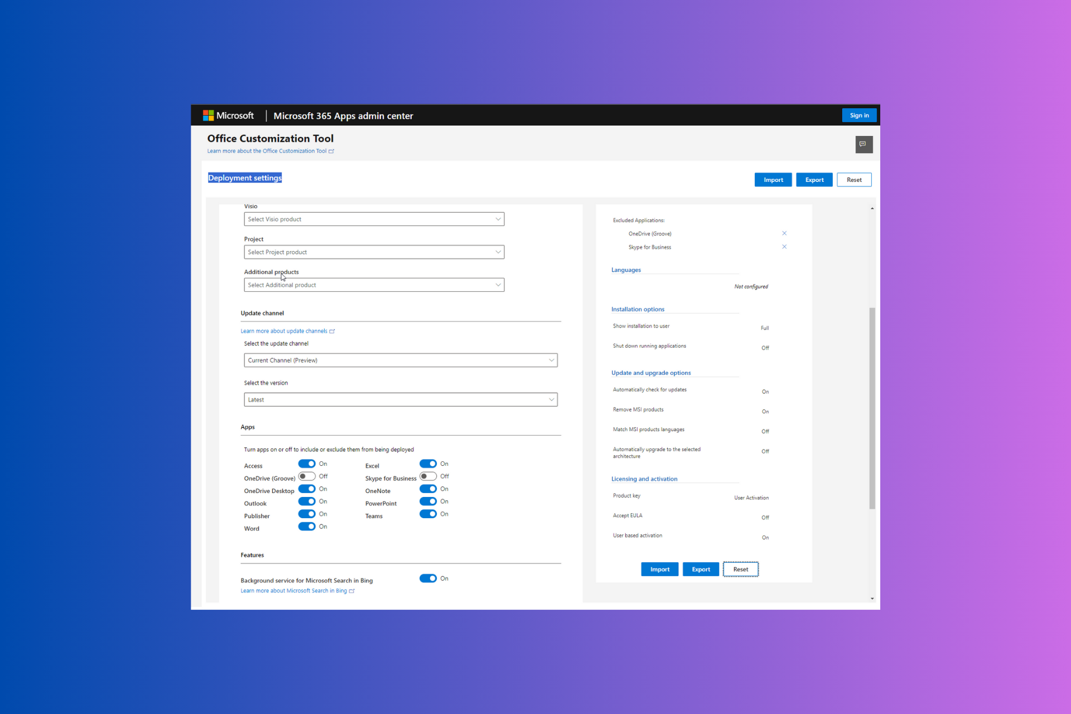Open Learn more about update channels link
Image resolution: width=1071 pixels, height=714 pixels.
[x=284, y=331]
